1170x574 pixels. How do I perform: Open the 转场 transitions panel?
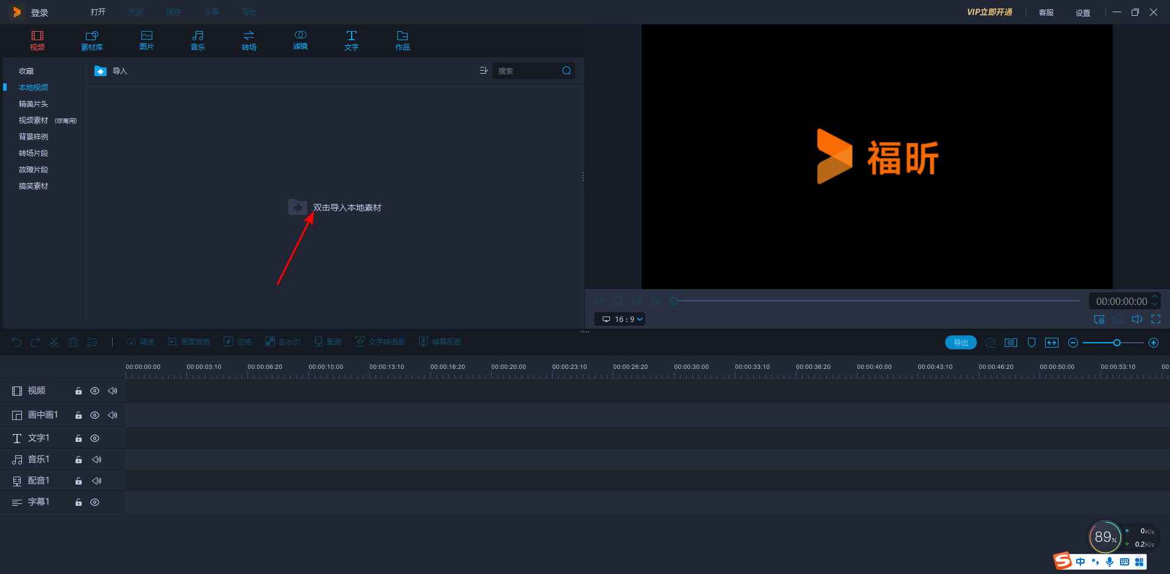pos(249,40)
